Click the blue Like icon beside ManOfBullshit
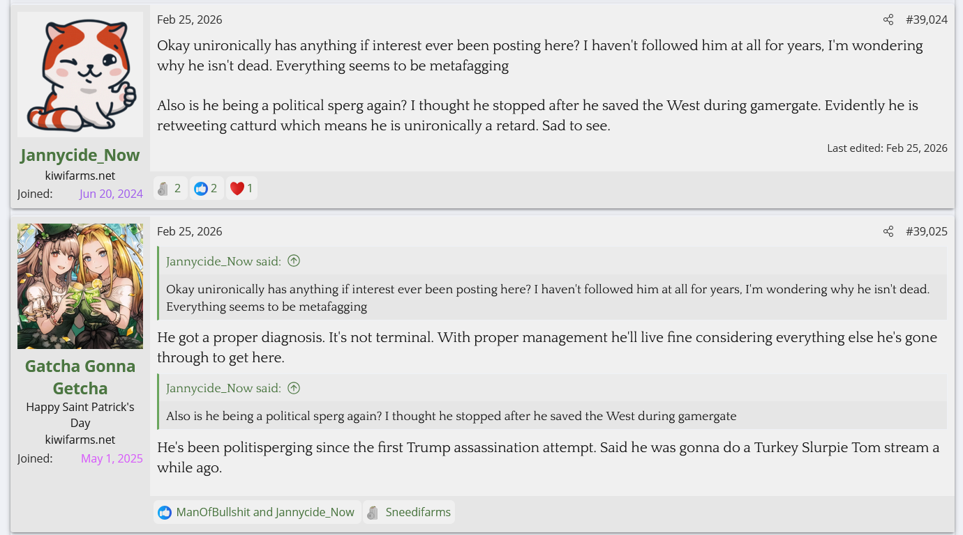This screenshot has height=535, width=963. click(x=165, y=513)
